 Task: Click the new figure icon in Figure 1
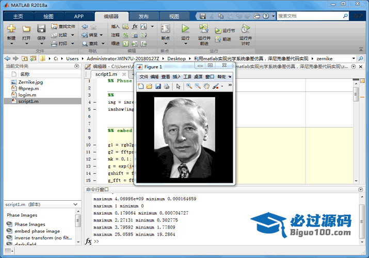141,86
